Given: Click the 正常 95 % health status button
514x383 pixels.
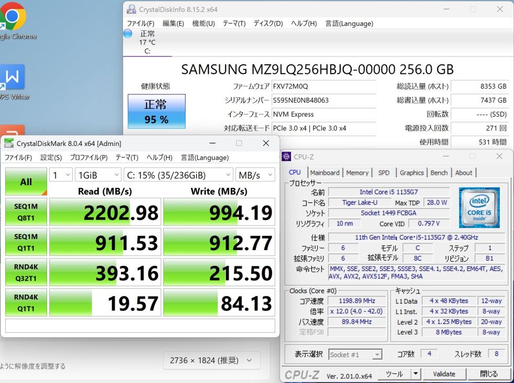Looking at the screenshot, I should click(157, 111).
